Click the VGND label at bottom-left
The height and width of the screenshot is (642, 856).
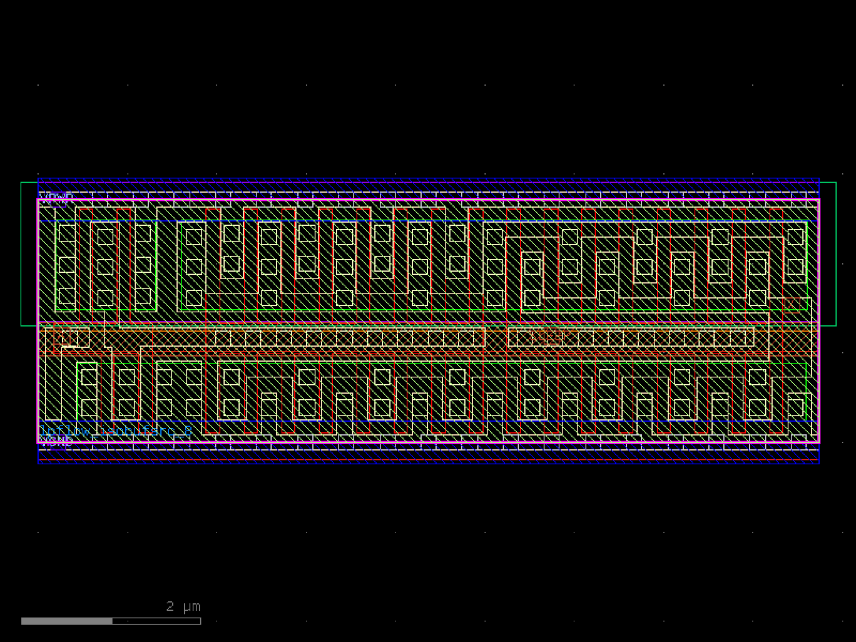(x=56, y=441)
